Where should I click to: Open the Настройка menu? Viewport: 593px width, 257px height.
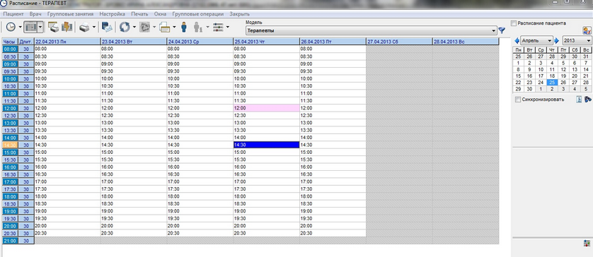coord(113,14)
